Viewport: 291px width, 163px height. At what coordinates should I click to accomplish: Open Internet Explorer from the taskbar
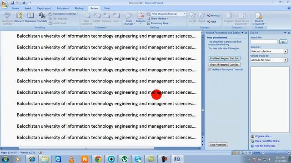click(32, 159)
